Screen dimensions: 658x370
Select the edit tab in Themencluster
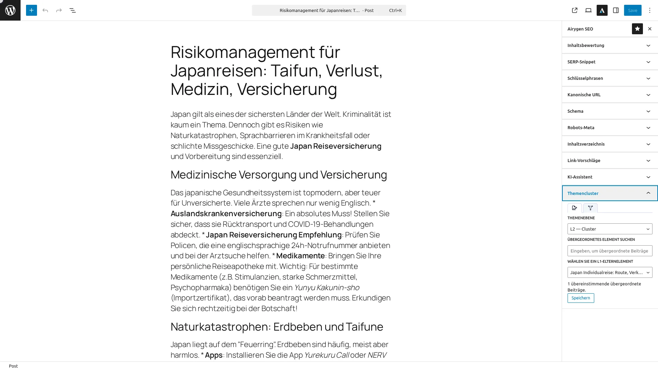575,208
